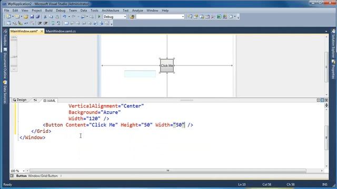Click the Copy toolbar icon
337x189 pixels.
pyautogui.click(x=51, y=16)
